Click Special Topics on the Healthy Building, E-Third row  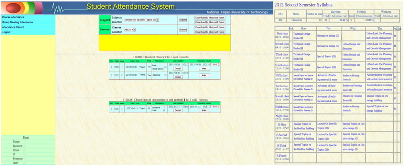pos(303,147)
